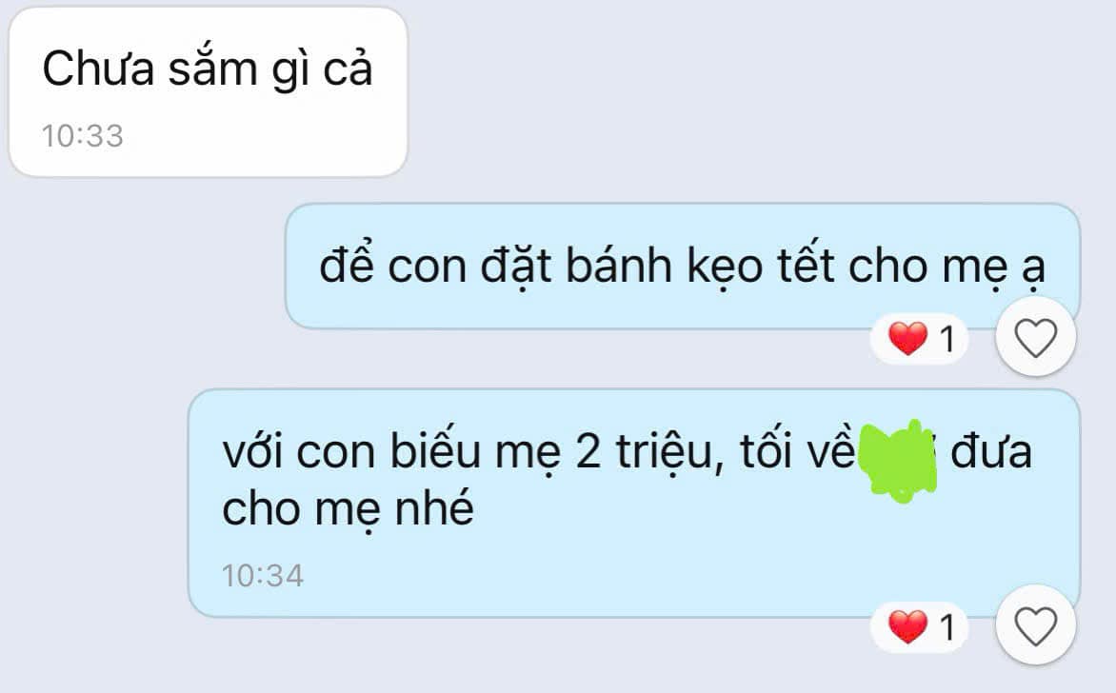1116x693 pixels.
Task: Click the word "Chưa" in the white bubble
Action: (98, 69)
